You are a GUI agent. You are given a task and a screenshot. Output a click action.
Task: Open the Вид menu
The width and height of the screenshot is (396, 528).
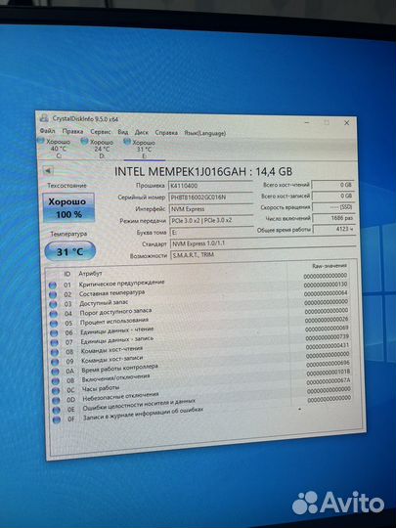(x=122, y=132)
